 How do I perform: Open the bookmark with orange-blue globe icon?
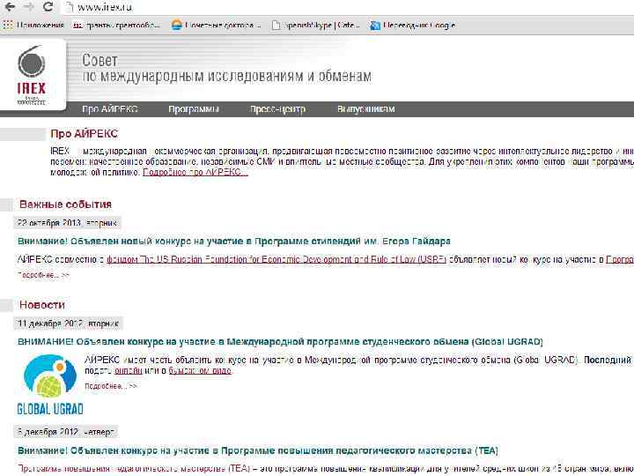point(216,25)
